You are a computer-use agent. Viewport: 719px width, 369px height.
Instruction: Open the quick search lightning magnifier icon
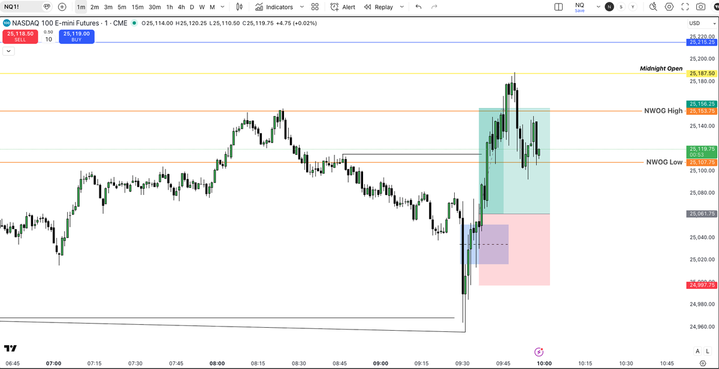click(x=653, y=7)
